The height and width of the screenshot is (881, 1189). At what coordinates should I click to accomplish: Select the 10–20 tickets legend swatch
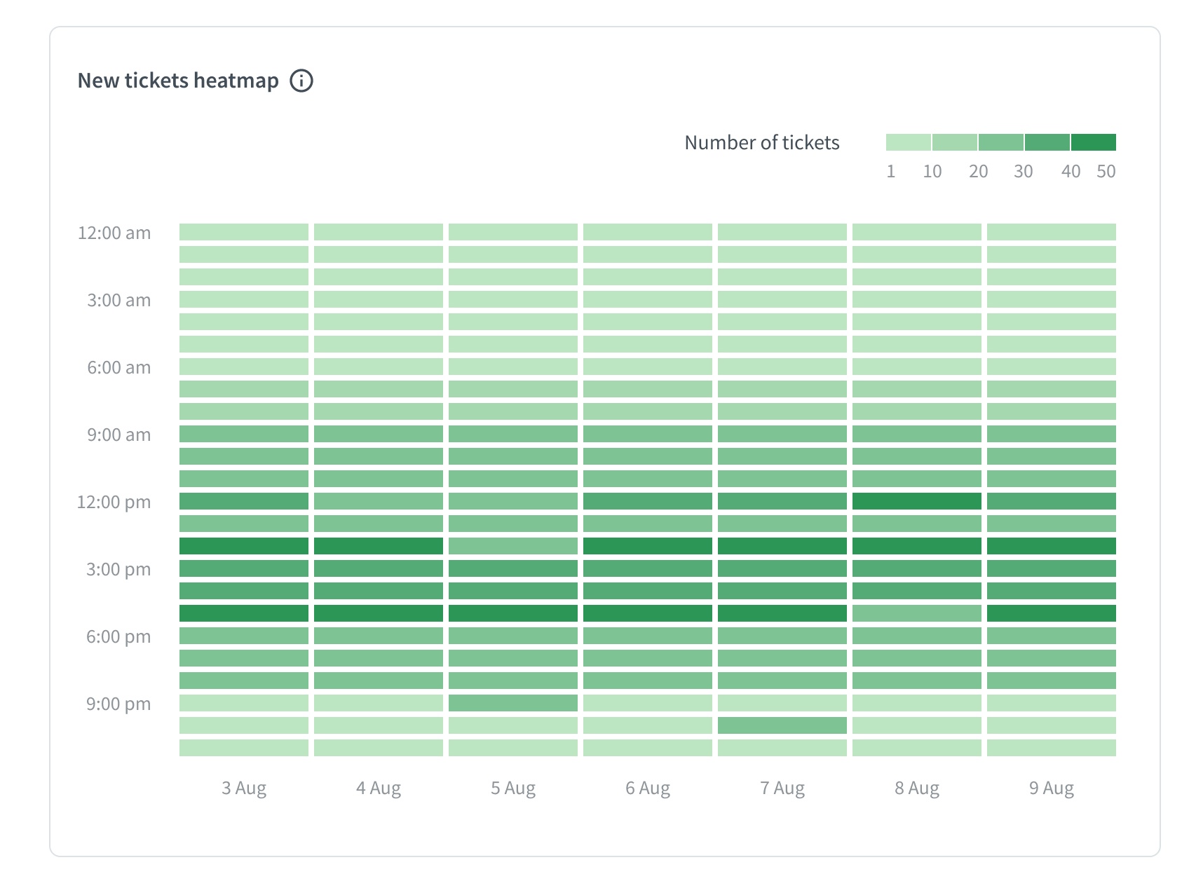click(x=954, y=142)
